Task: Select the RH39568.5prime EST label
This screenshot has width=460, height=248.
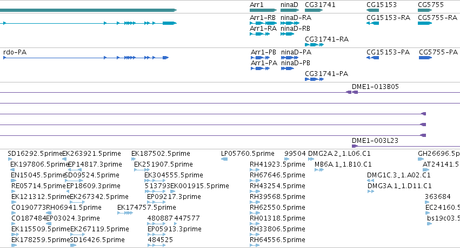Action: [277, 197]
